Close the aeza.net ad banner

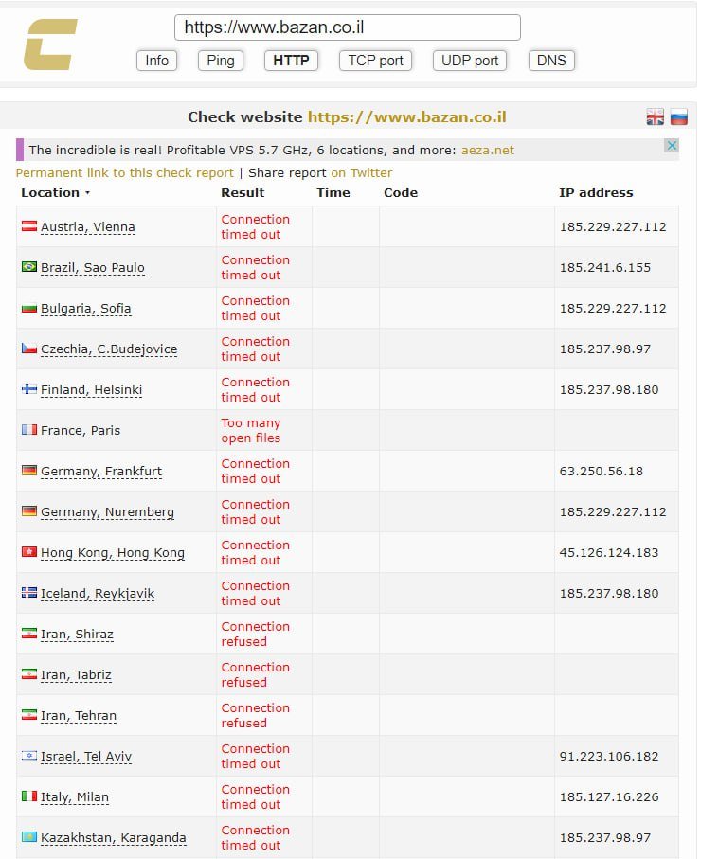coord(671,146)
